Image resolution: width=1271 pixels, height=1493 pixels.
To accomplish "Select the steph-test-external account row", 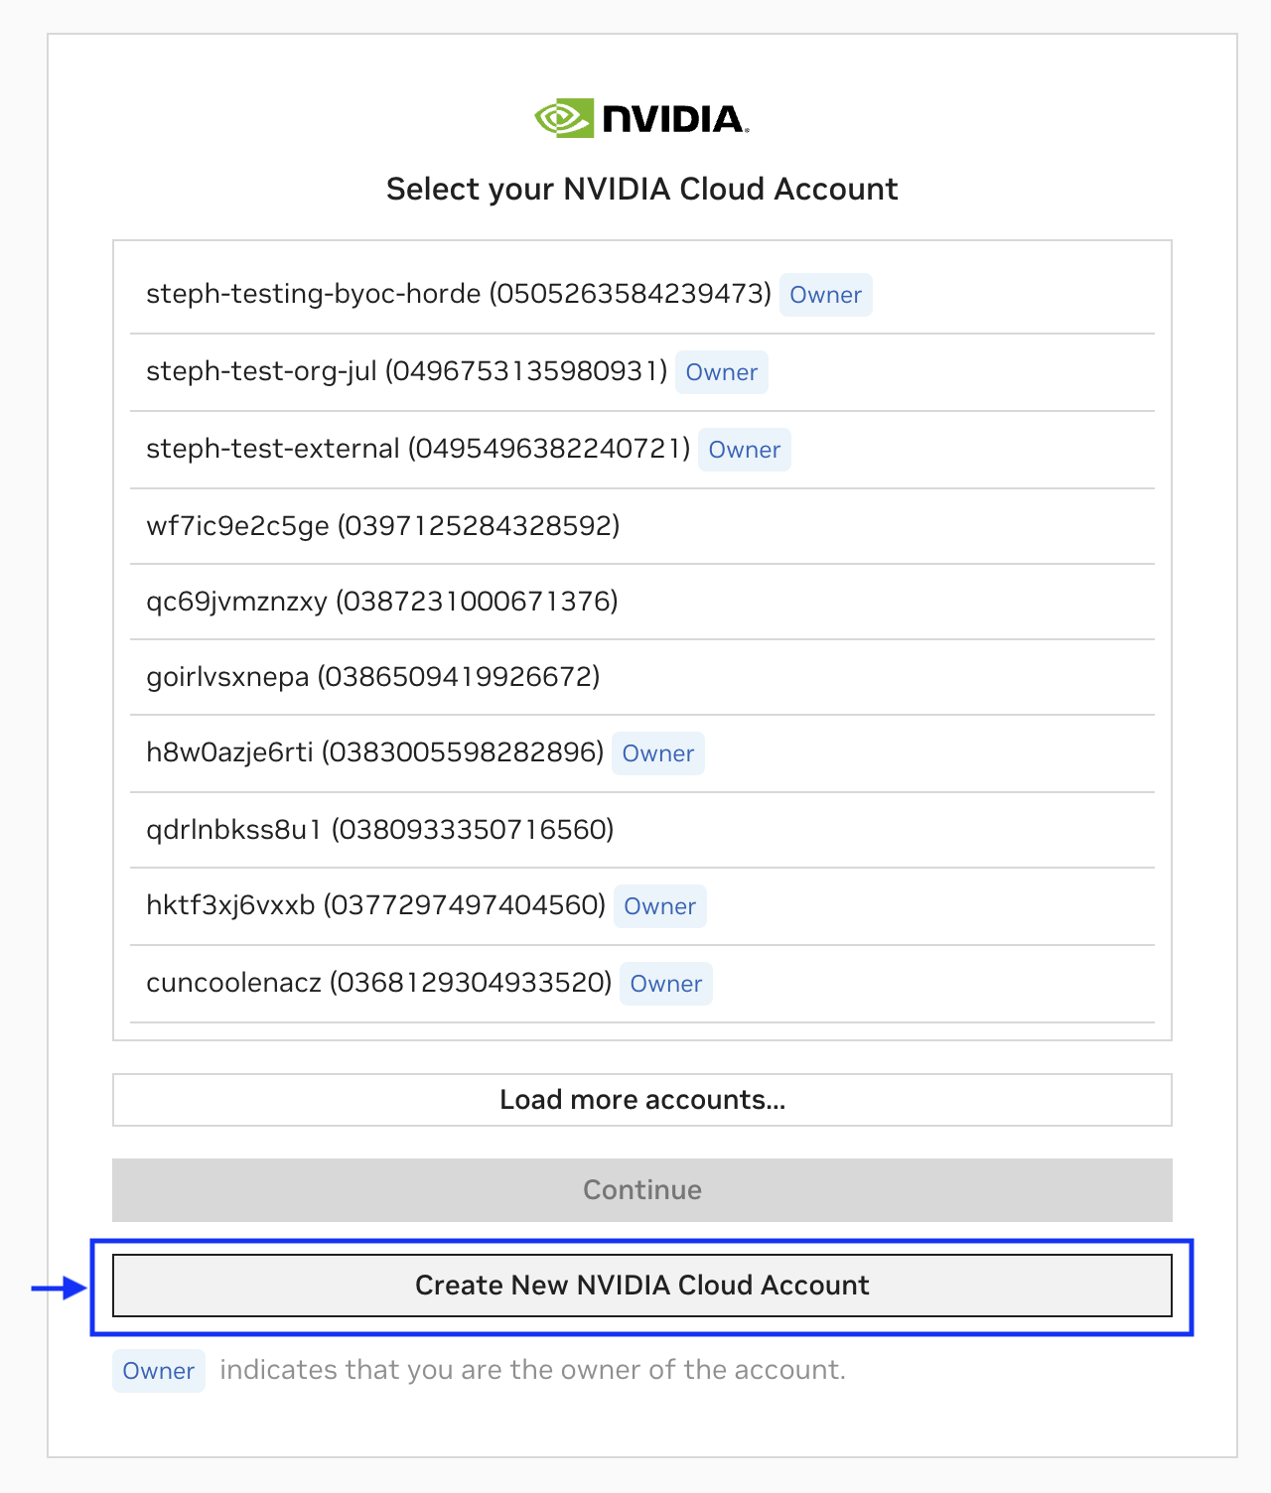I will [x=417, y=449].
